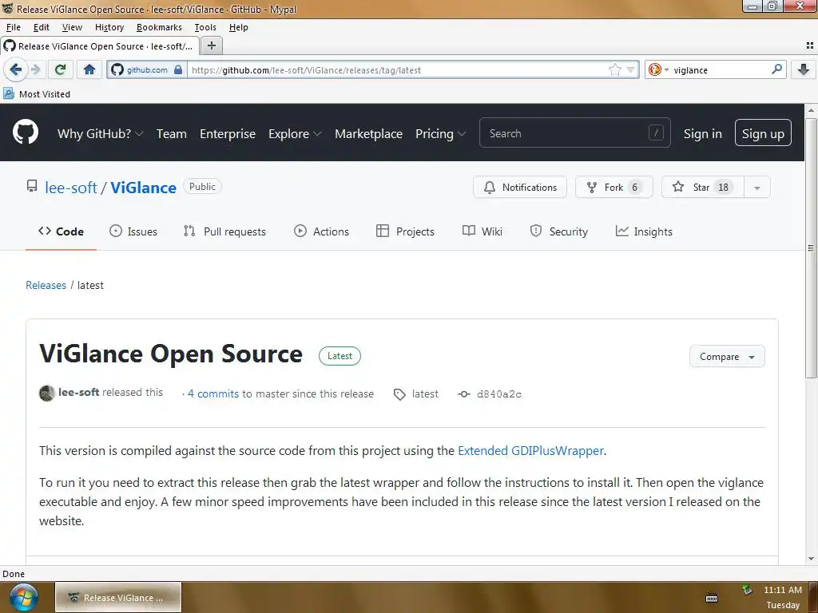This screenshot has height=613, width=818.
Task: Open the History menu
Action: (x=109, y=27)
